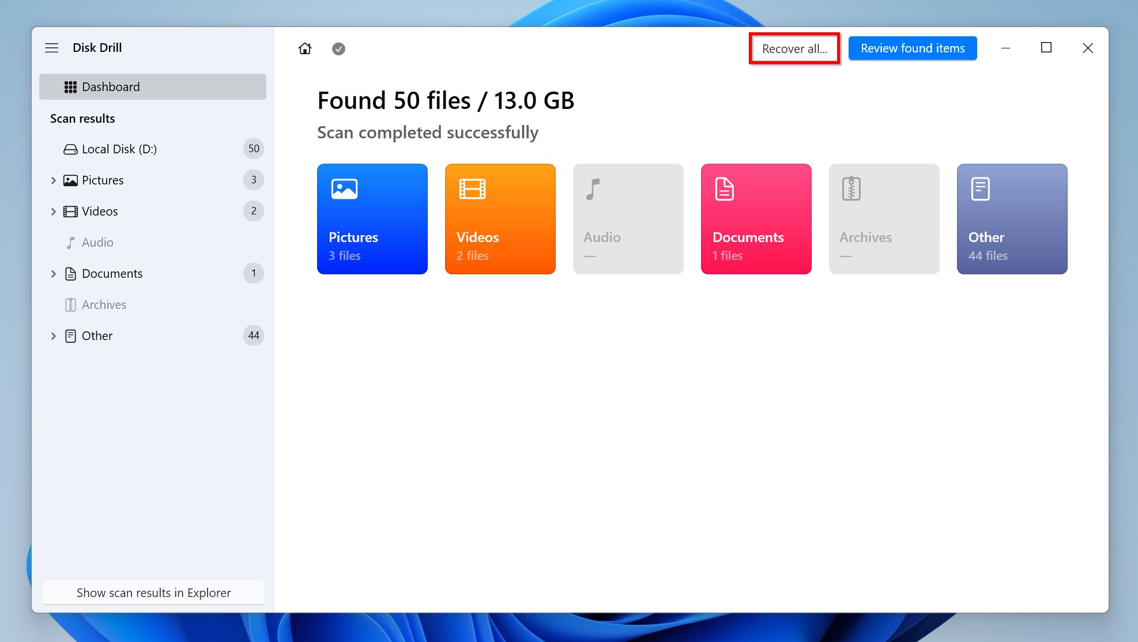Select the Audio category in the sidebar
This screenshot has width=1138, height=642.
[x=98, y=242]
